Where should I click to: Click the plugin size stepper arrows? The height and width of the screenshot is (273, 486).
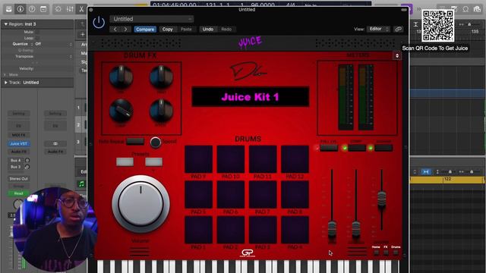[397, 55]
